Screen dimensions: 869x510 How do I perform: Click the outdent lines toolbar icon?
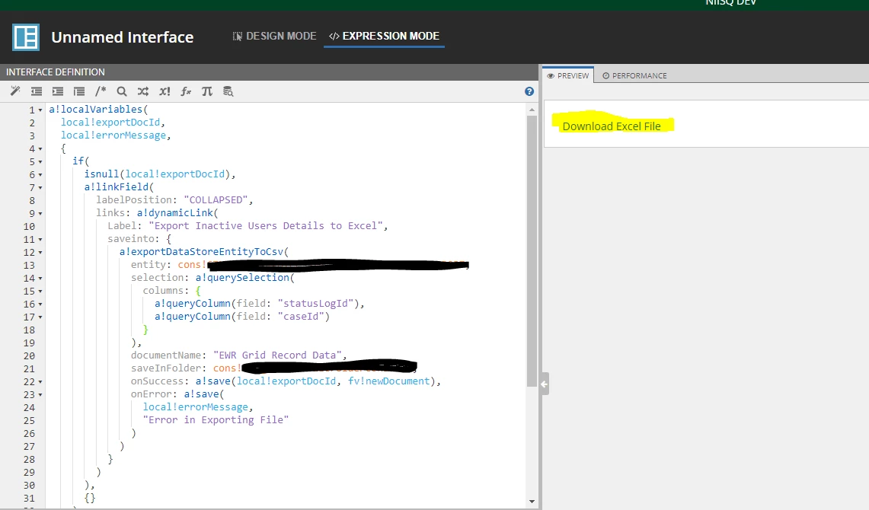click(x=37, y=91)
